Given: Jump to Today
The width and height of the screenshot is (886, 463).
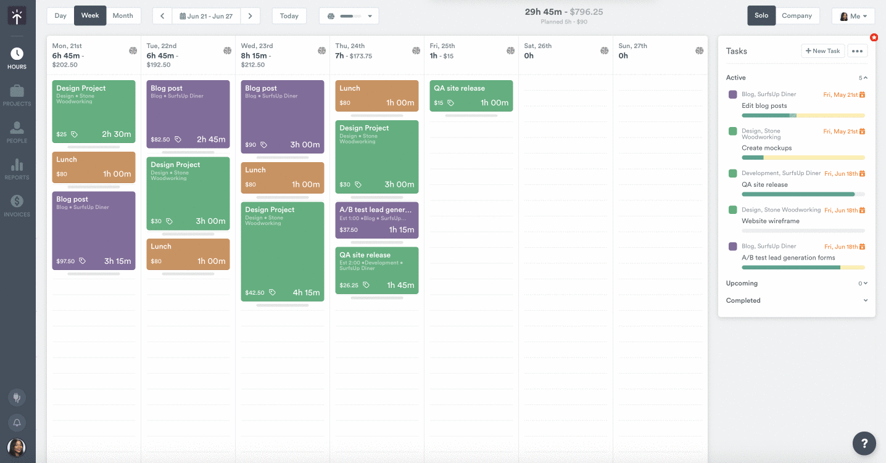Looking at the screenshot, I should click(289, 15).
